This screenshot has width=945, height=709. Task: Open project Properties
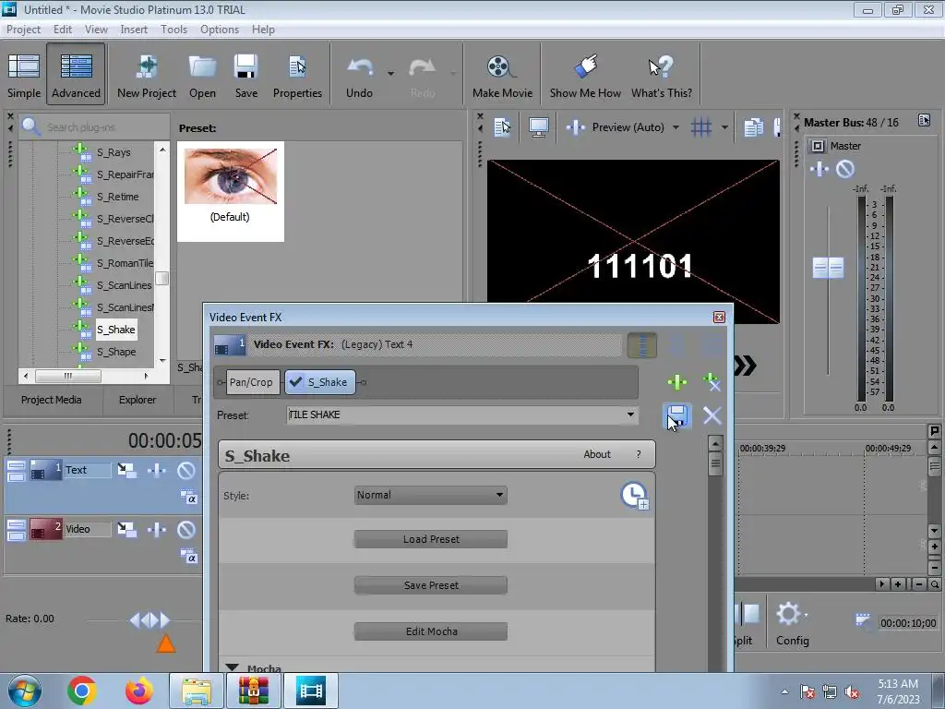click(x=297, y=76)
